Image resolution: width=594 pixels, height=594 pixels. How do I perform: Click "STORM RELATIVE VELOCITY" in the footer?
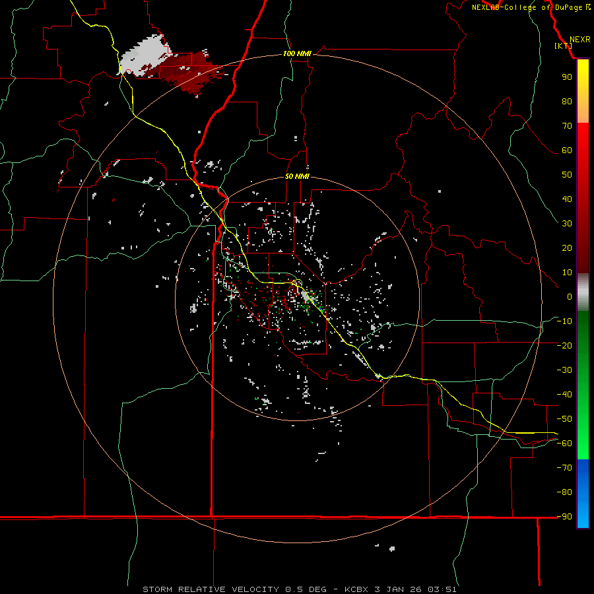click(211, 589)
